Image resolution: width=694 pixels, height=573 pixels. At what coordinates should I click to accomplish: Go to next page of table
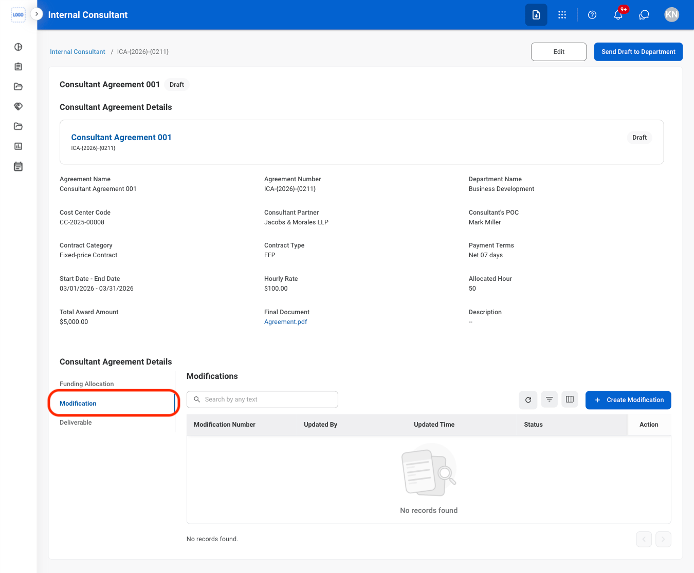[x=663, y=539]
